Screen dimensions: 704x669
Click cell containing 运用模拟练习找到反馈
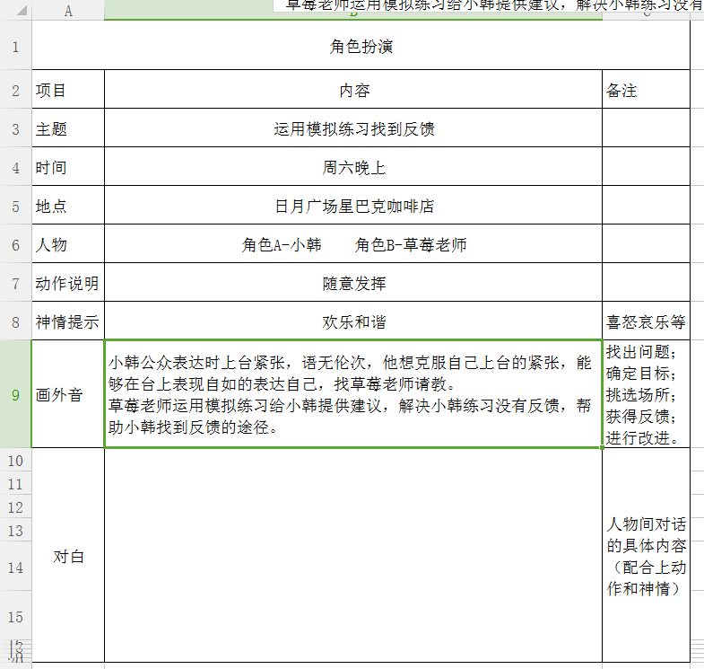pyautogui.click(x=353, y=129)
